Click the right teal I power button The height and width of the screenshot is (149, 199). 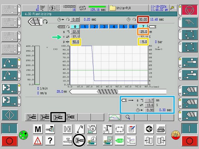pos(189,129)
